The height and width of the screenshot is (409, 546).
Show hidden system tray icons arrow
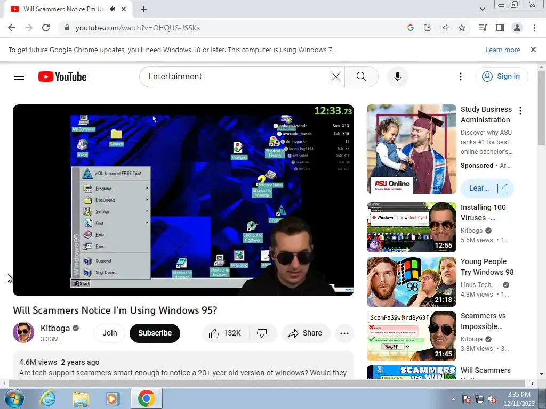point(453,399)
